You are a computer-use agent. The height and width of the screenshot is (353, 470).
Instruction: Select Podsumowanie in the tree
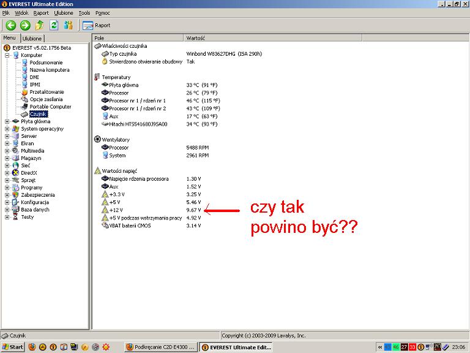46,63
